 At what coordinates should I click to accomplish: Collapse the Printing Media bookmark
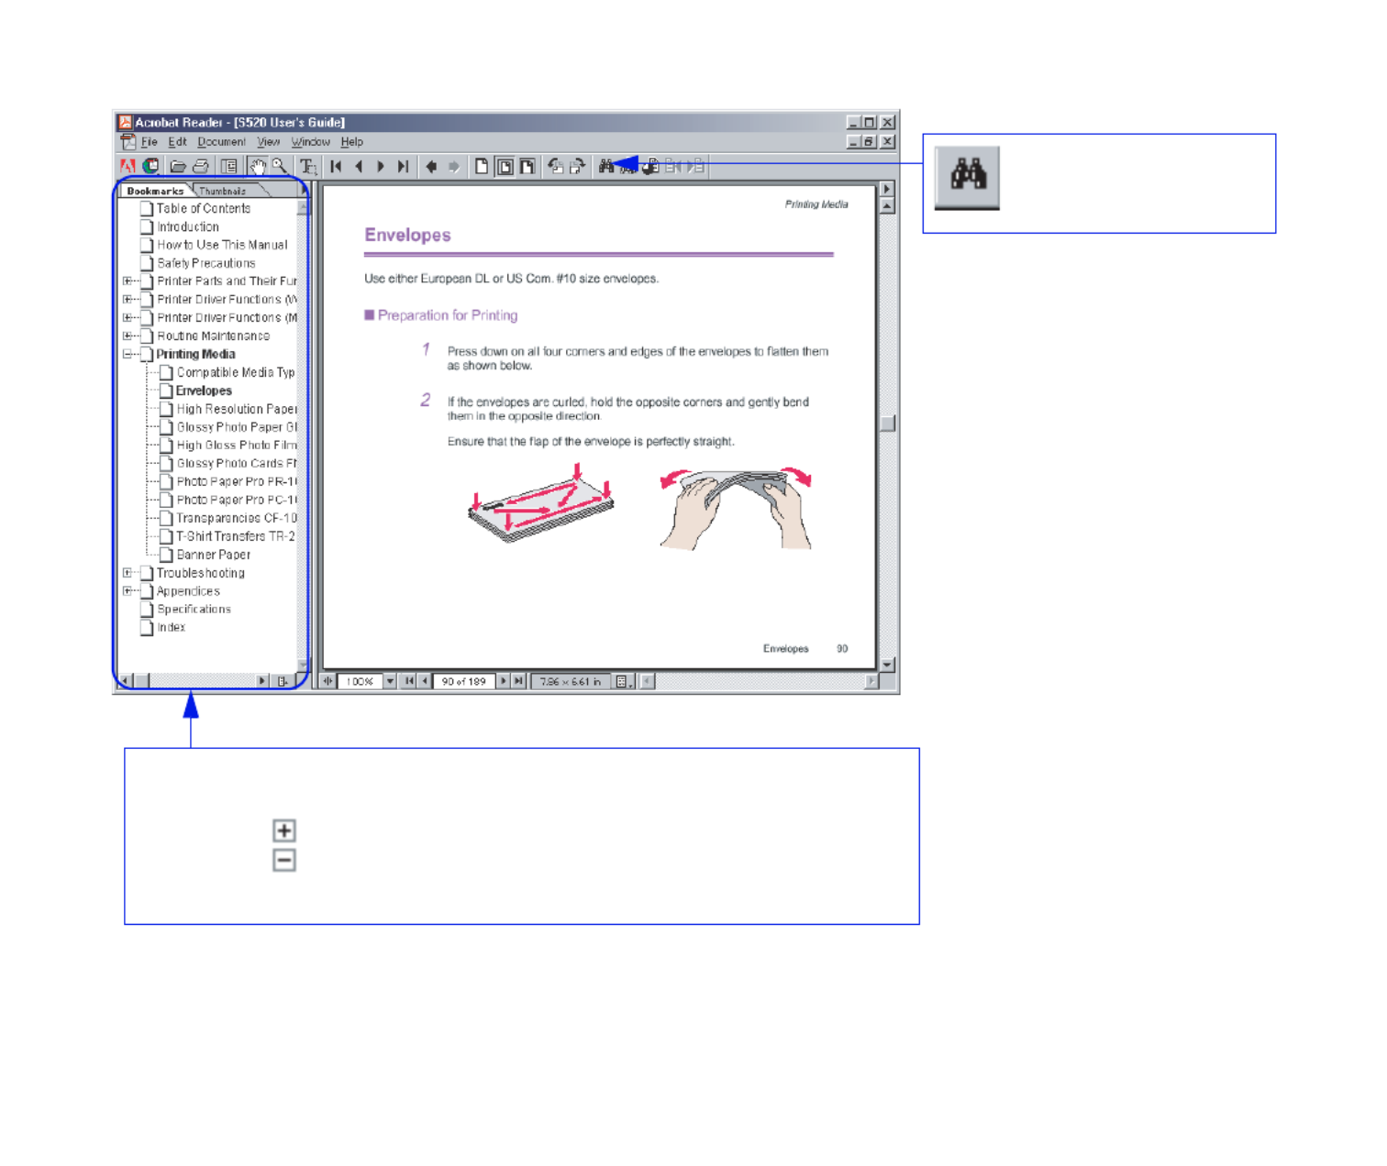(x=128, y=354)
